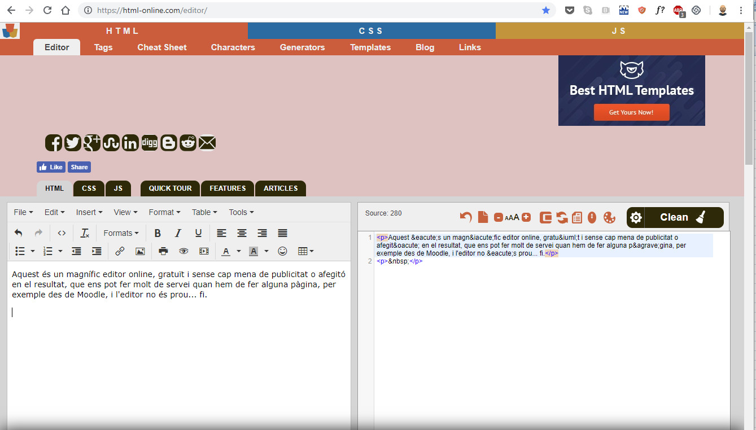
Task: Open the Insert menu
Action: tap(89, 212)
